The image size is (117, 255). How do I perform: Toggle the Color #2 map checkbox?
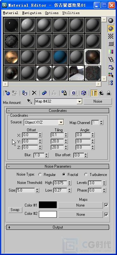(x=106, y=215)
